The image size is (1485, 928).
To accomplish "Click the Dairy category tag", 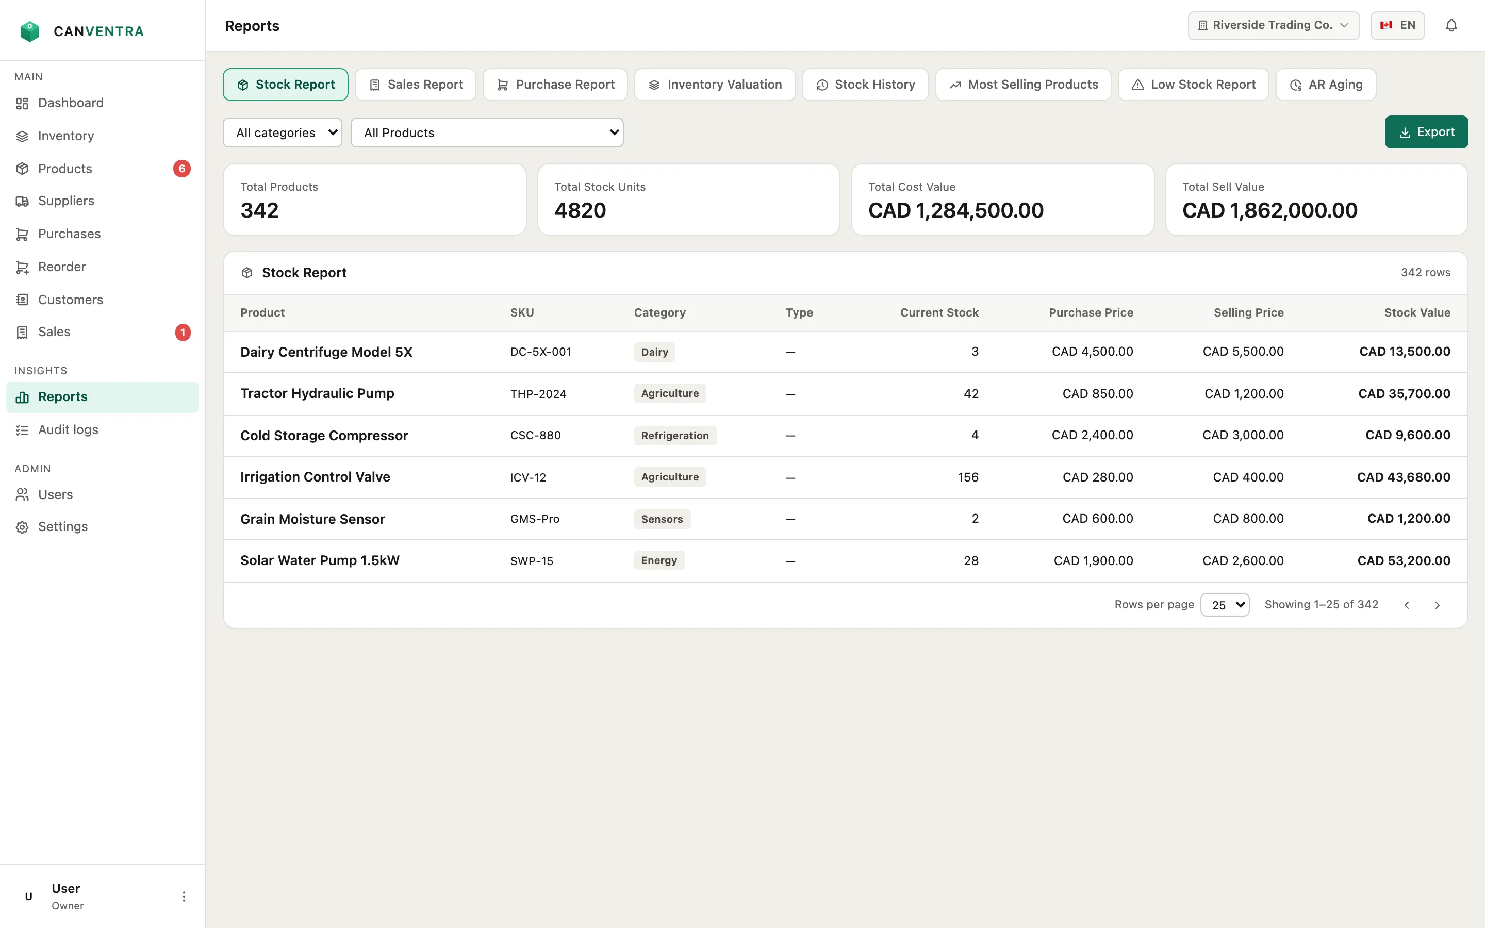I will click(x=654, y=352).
